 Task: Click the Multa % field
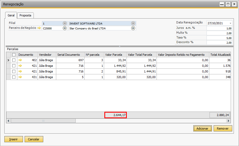click(x=220, y=33)
